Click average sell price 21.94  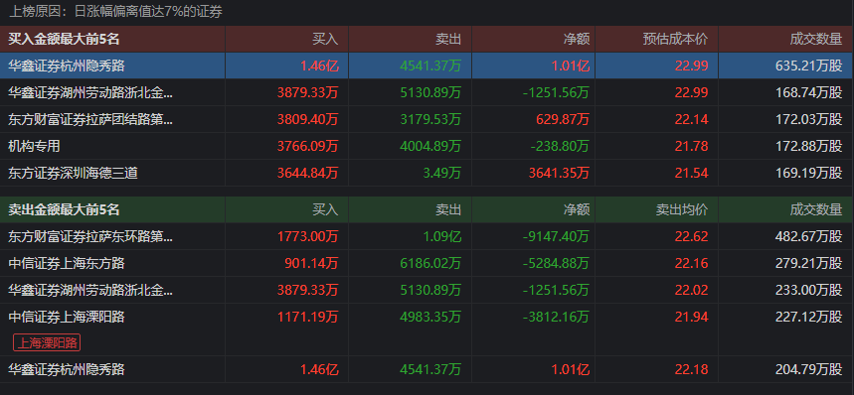(692, 317)
